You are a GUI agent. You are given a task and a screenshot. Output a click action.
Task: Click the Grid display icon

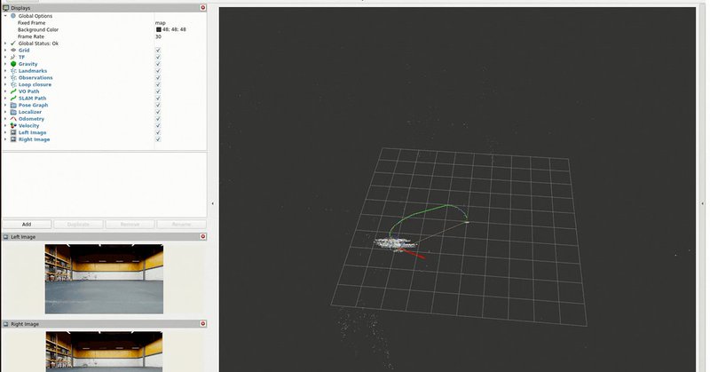pos(13,51)
